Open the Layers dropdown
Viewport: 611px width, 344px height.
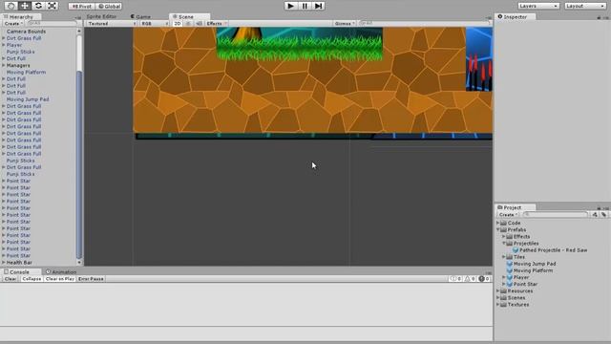(538, 6)
